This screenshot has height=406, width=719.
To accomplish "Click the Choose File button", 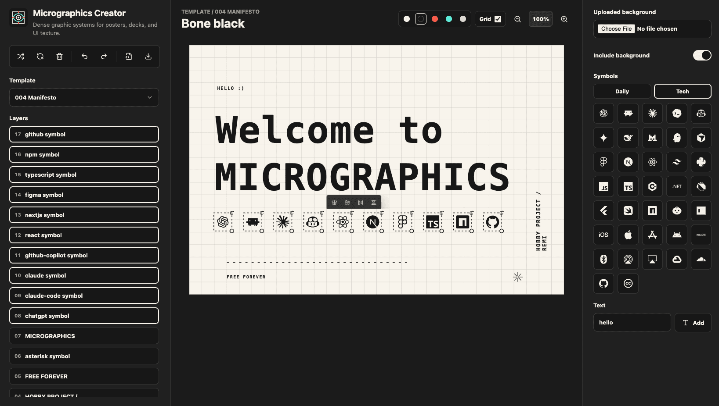I will (x=616, y=29).
